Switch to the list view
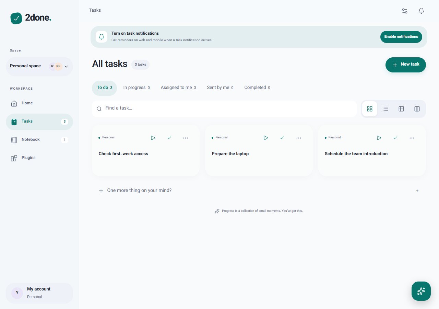 [x=385, y=109]
